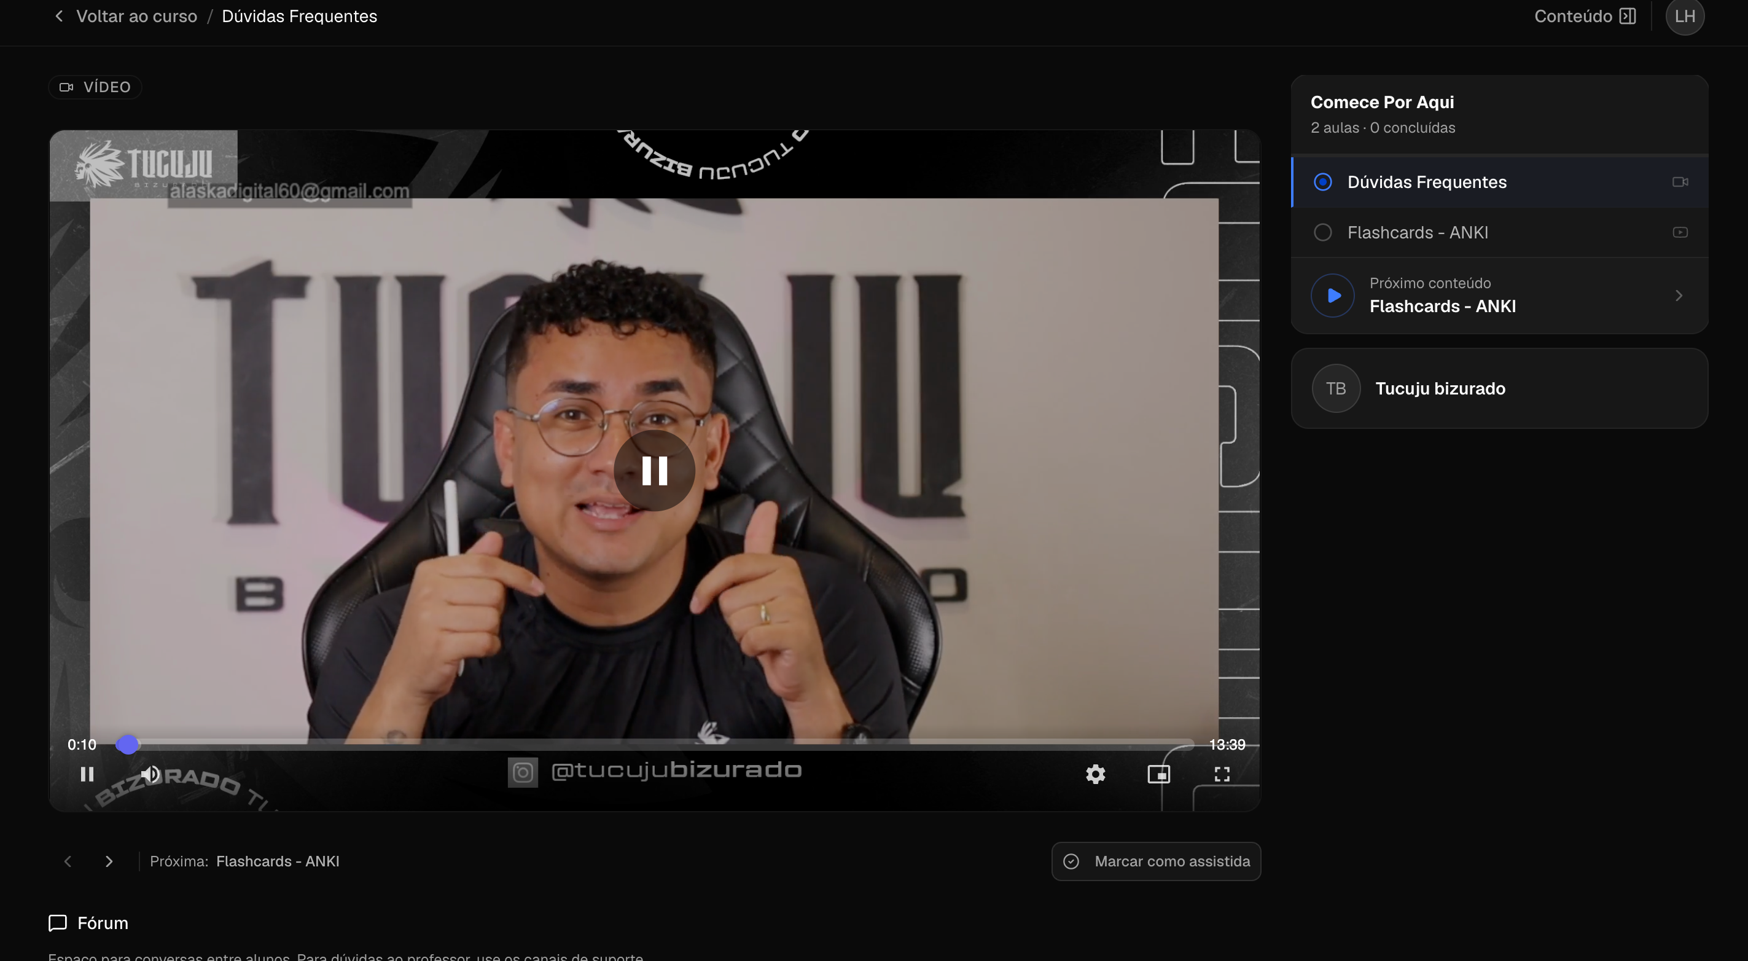Enable picture-in-picture mode
The image size is (1748, 961).
[x=1159, y=774]
